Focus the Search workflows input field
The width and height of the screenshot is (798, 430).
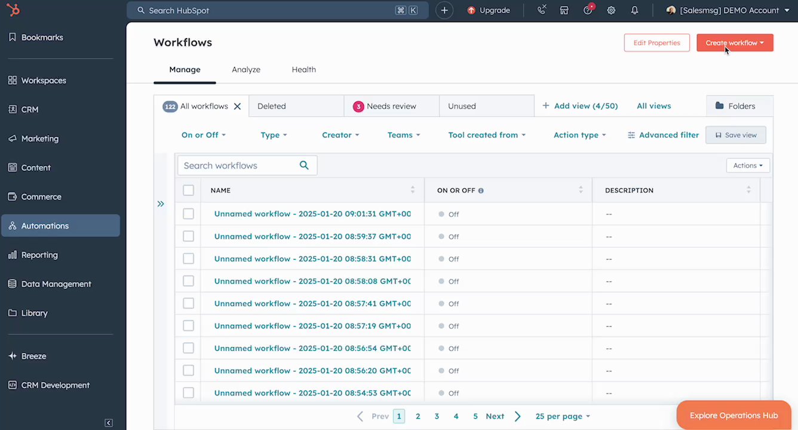click(238, 165)
